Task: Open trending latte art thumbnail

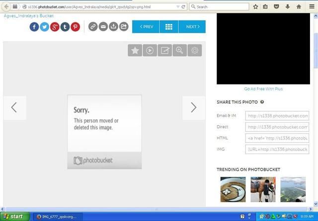Action: pyautogui.click(x=233, y=189)
